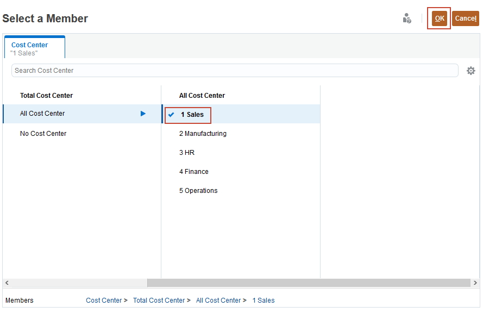Screen dimensions: 483x313
Task: Cancel the member selection
Action: point(466,18)
